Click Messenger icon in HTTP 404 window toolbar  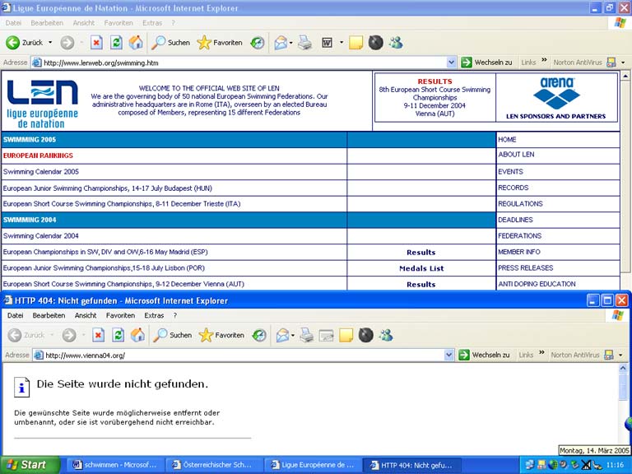coord(386,335)
